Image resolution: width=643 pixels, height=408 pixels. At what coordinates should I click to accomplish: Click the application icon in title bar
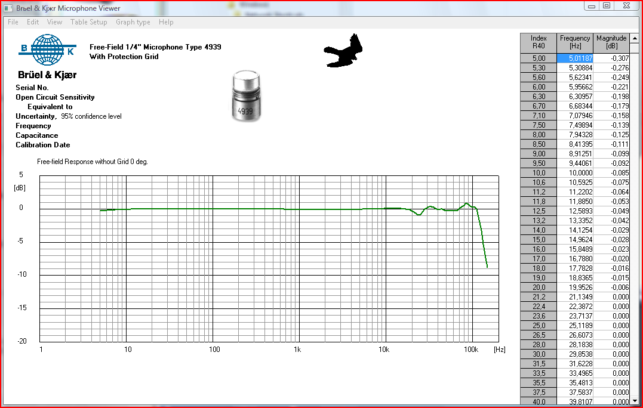pos(8,8)
